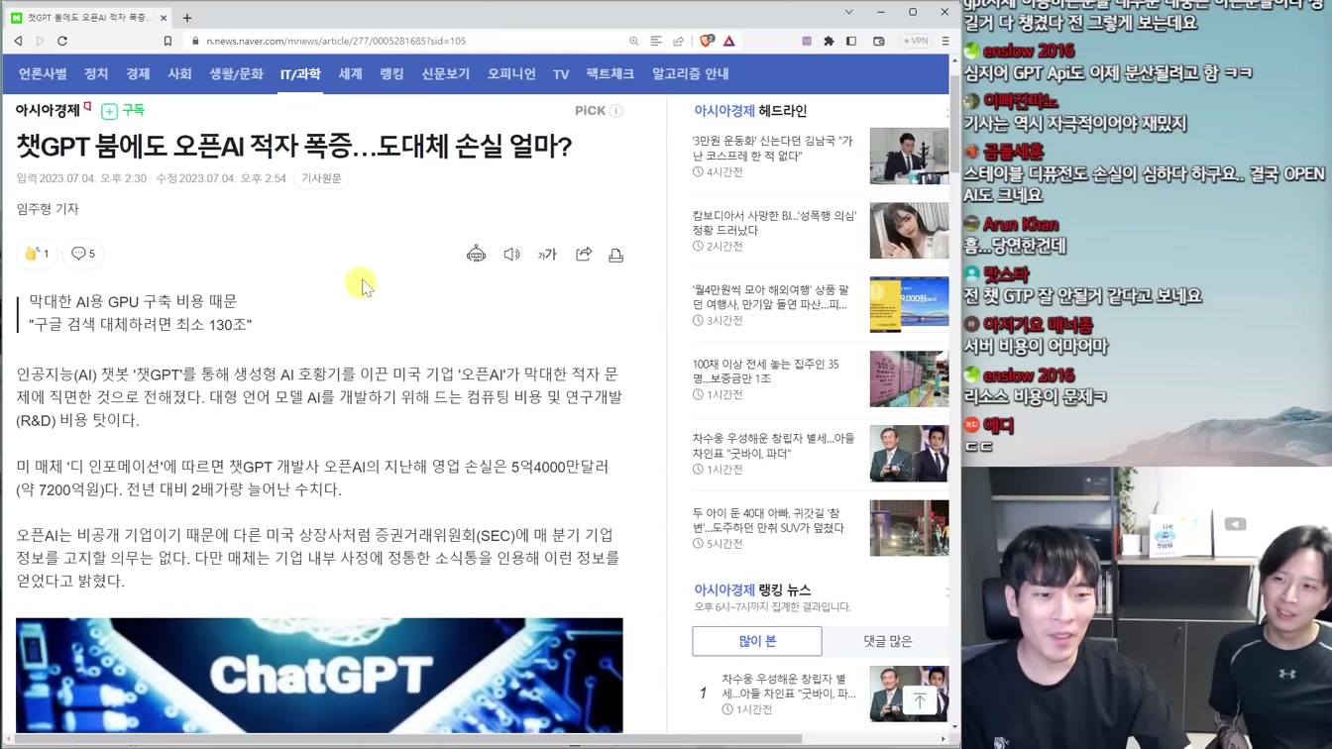Open the 정치 news section
The width and height of the screenshot is (1332, 749).
(x=96, y=74)
